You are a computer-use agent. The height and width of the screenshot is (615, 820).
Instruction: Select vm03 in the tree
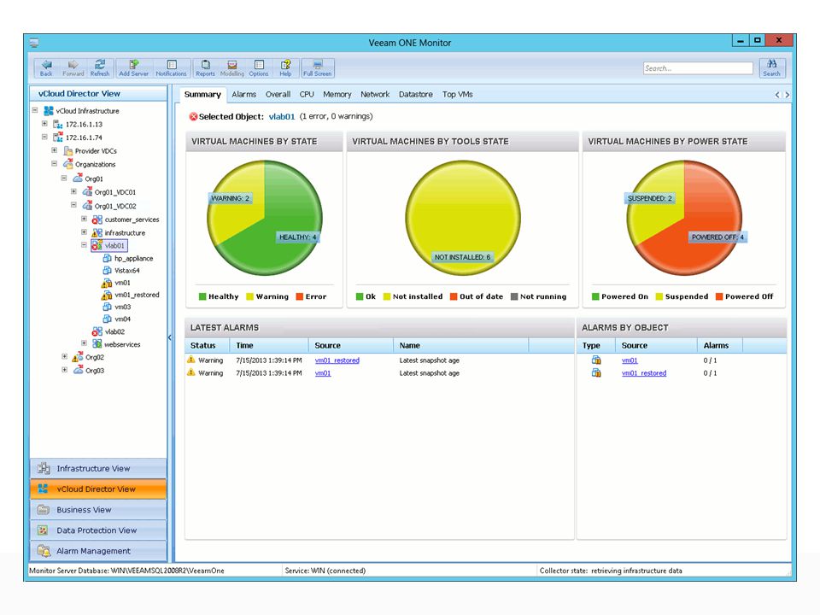pyautogui.click(x=123, y=307)
